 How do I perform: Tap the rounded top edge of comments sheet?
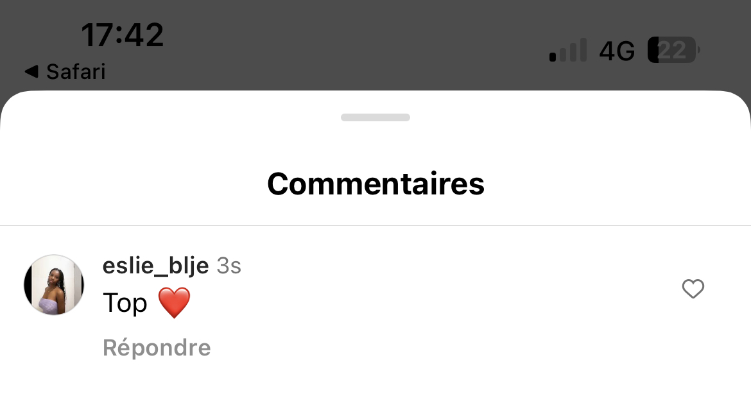pyautogui.click(x=376, y=96)
